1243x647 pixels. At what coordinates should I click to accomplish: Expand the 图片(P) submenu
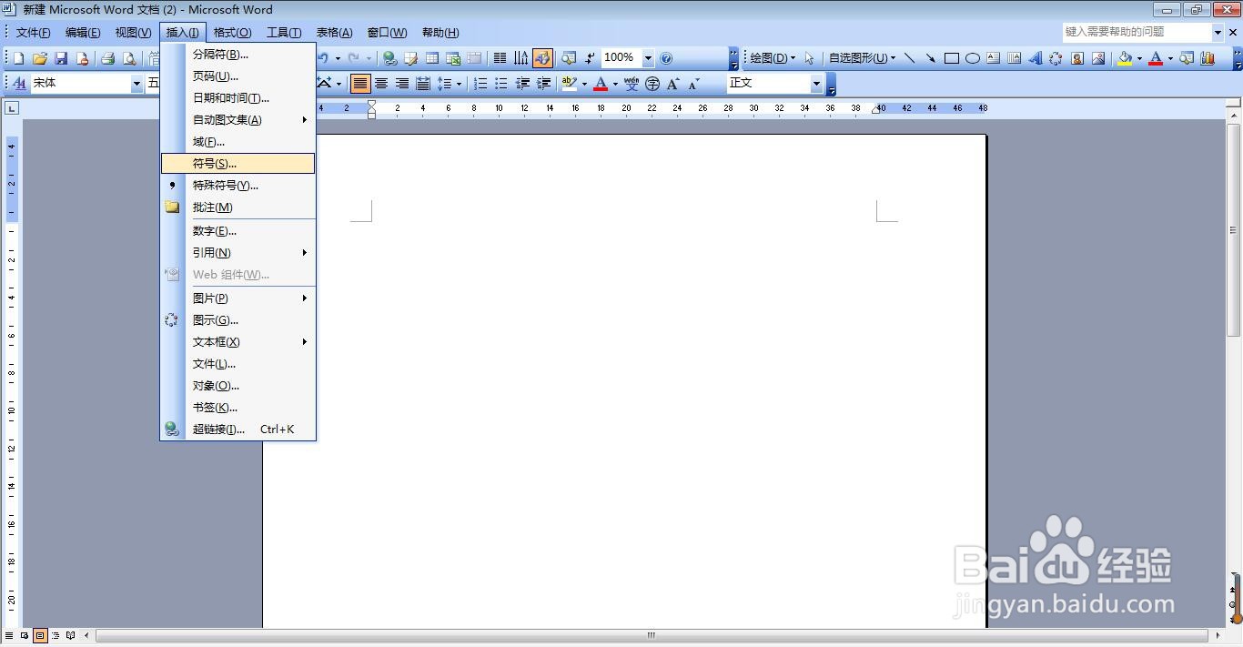tap(238, 298)
